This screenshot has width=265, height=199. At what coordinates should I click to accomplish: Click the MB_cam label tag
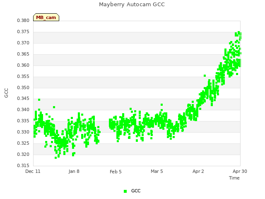[46, 17]
